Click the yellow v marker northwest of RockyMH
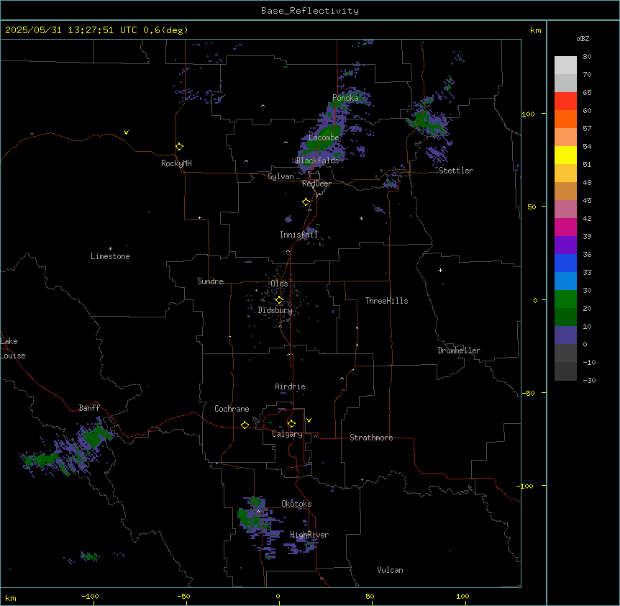This screenshot has width=620, height=606. (x=126, y=132)
